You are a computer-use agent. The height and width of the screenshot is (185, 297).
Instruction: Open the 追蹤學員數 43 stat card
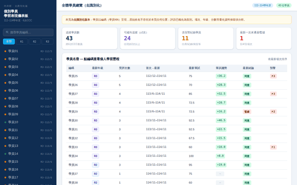pos(90,38)
